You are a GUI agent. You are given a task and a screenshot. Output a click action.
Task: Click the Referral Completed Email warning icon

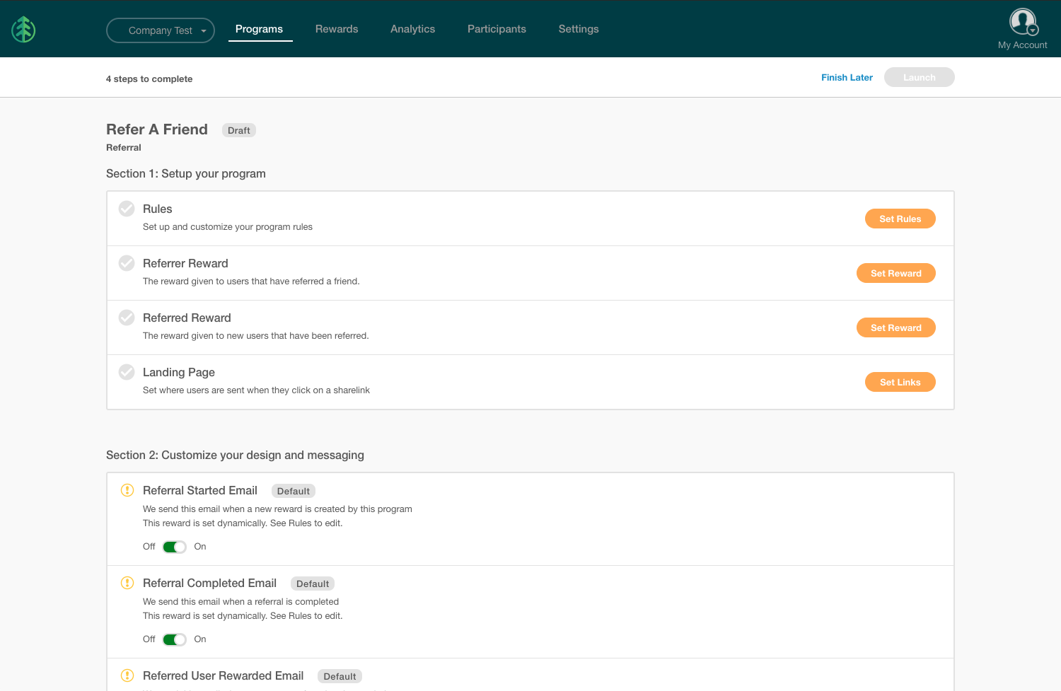pos(127,583)
